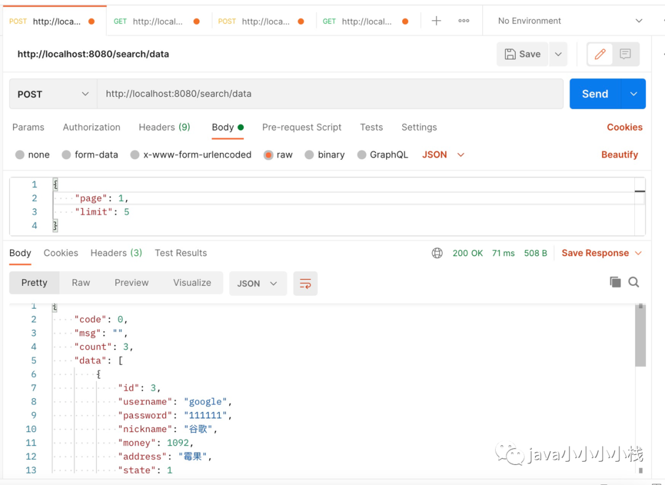Viewport: 665px width, 485px height.
Task: Expand the arrow next to Save
Action: point(558,54)
